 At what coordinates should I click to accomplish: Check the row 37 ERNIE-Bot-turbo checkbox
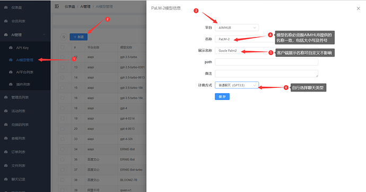[62, 170]
